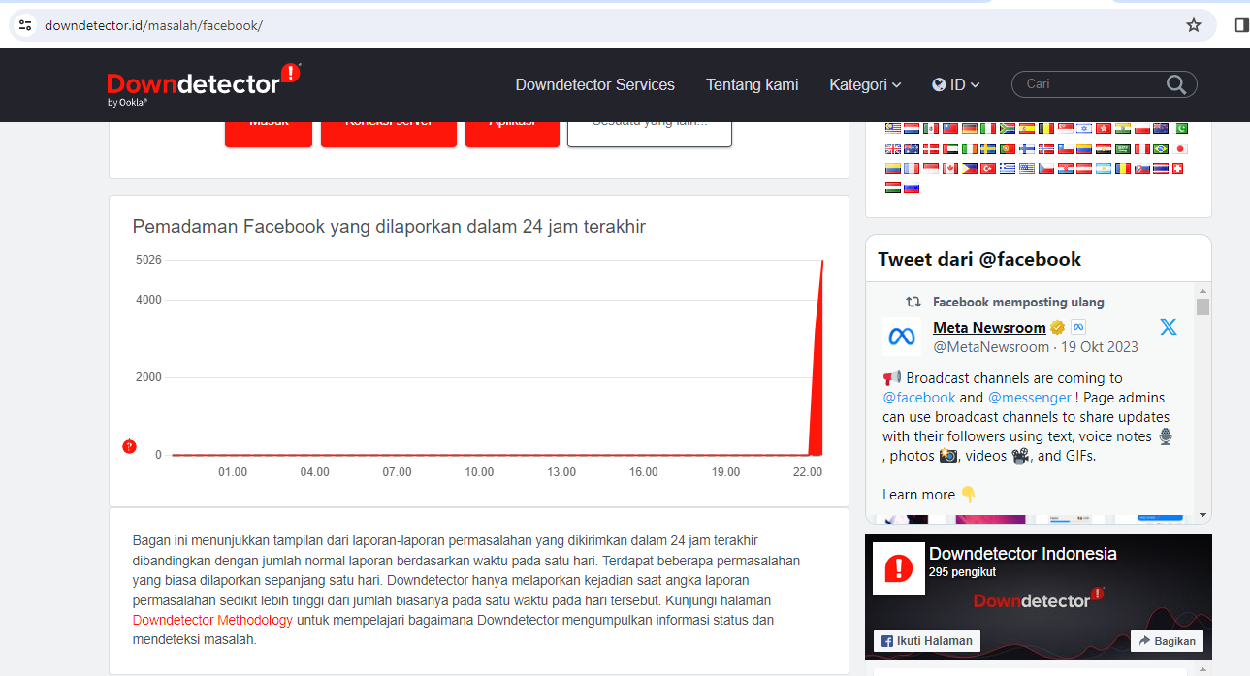Select the Hong Kong flag
Image resolution: width=1250 pixels, height=676 pixels.
[1104, 128]
